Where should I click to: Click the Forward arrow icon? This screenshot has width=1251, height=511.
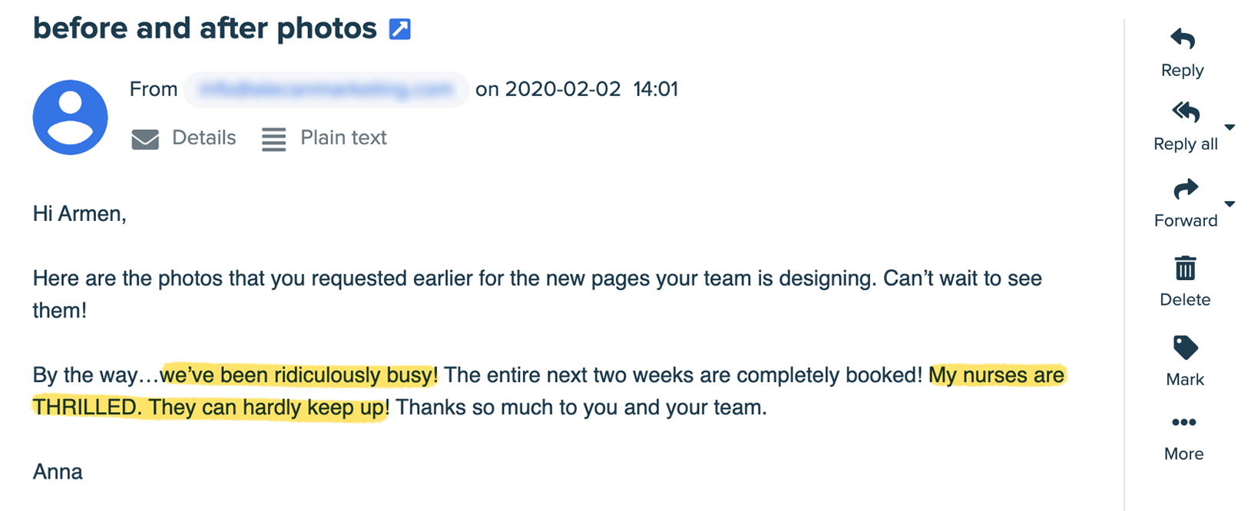(1186, 190)
